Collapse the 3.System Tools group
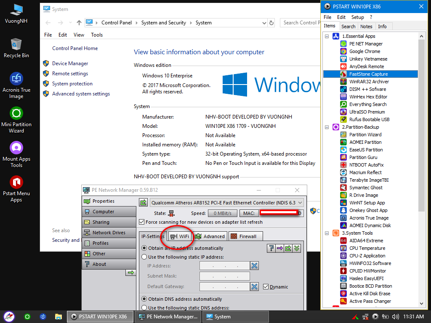The image size is (431, 323). (327, 233)
